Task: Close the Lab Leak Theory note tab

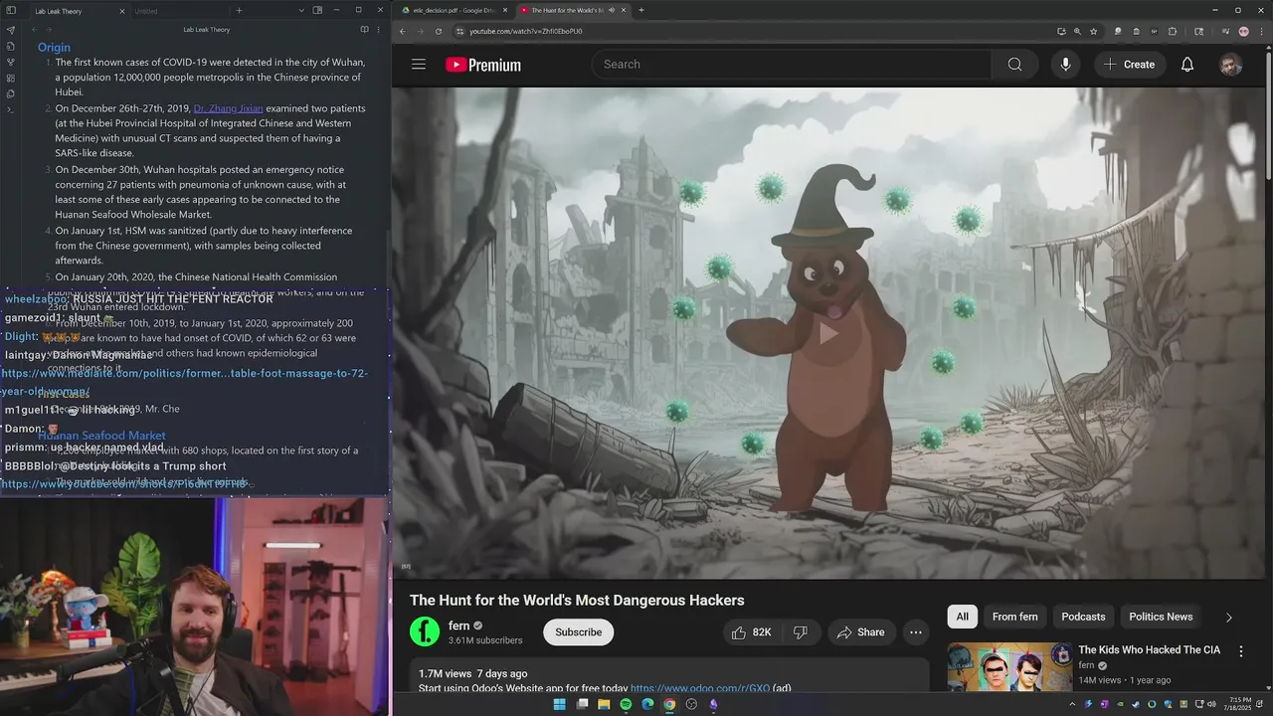Action: pyautogui.click(x=122, y=11)
